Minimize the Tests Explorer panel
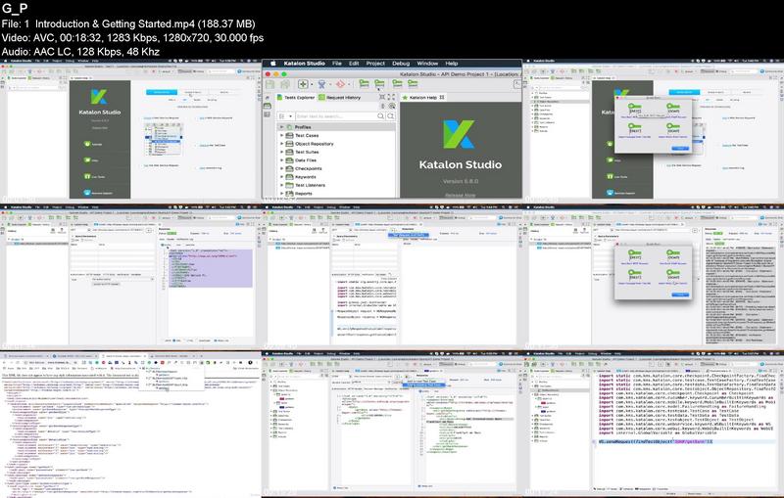This screenshot has height=498, width=784. [382, 97]
